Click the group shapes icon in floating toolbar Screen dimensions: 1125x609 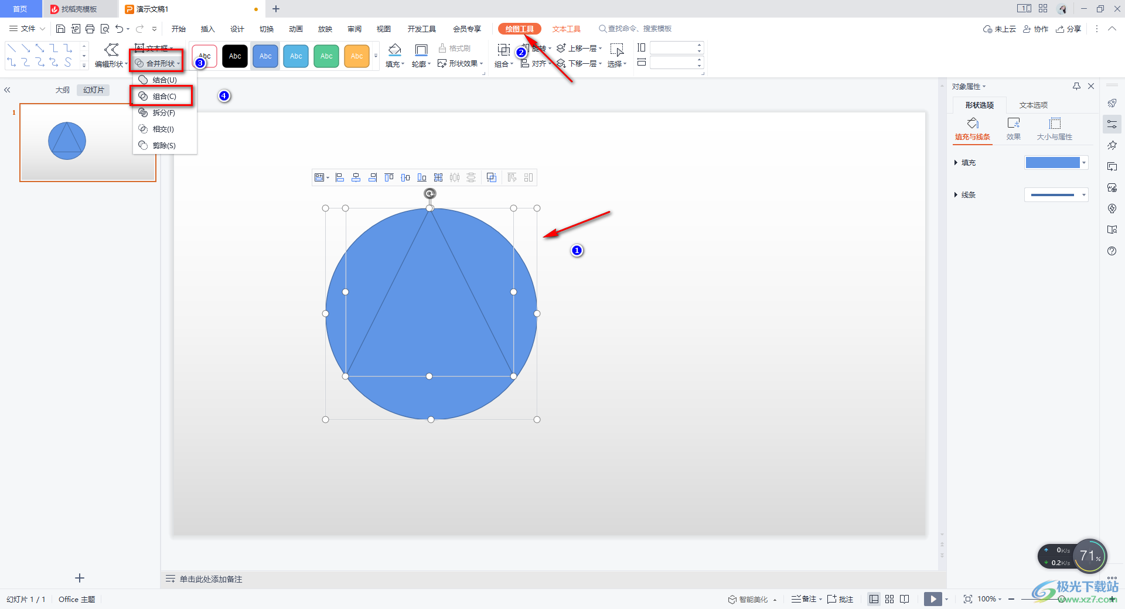tap(492, 177)
